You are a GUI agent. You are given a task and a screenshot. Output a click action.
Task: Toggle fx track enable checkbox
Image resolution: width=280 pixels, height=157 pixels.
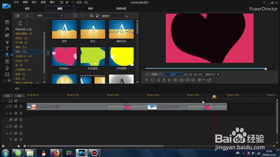pyautogui.click(x=16, y=120)
